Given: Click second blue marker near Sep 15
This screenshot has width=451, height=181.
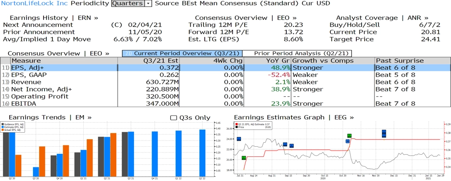Looking at the screenshot, I should tap(292, 146).
